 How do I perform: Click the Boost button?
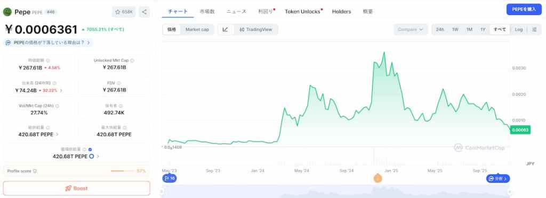(x=77, y=188)
